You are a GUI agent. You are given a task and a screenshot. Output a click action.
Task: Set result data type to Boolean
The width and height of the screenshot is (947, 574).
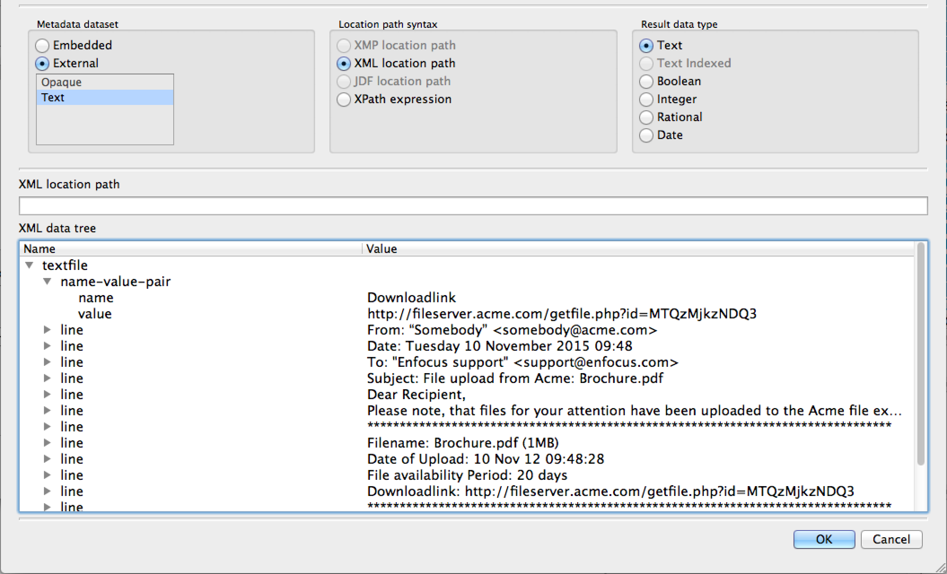pos(646,82)
